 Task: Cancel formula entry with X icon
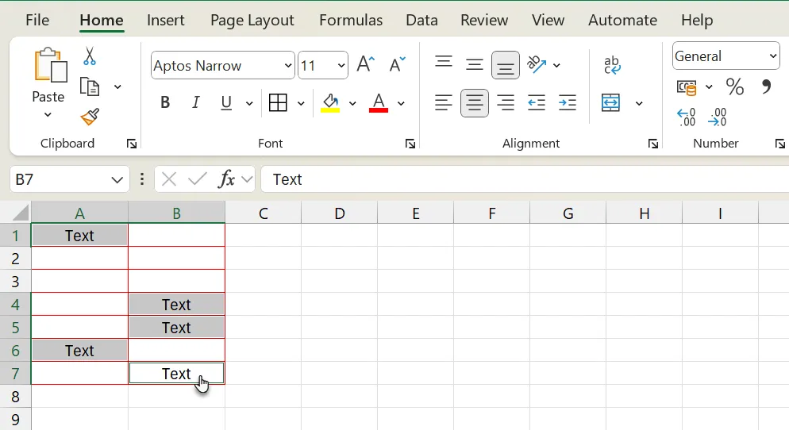tap(169, 179)
